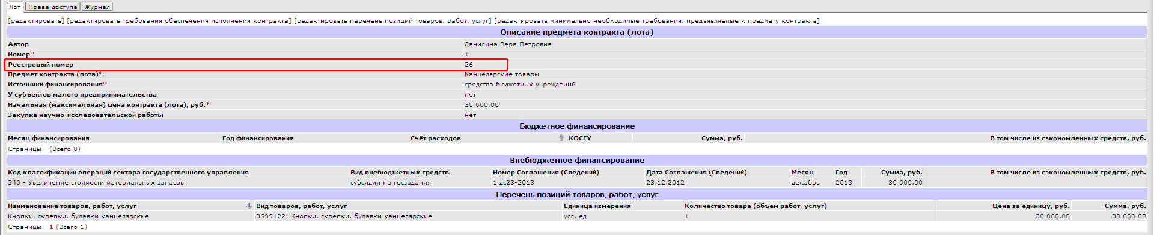1154x235 pixels.
Task: Click registry number value 26
Action: [469, 65]
